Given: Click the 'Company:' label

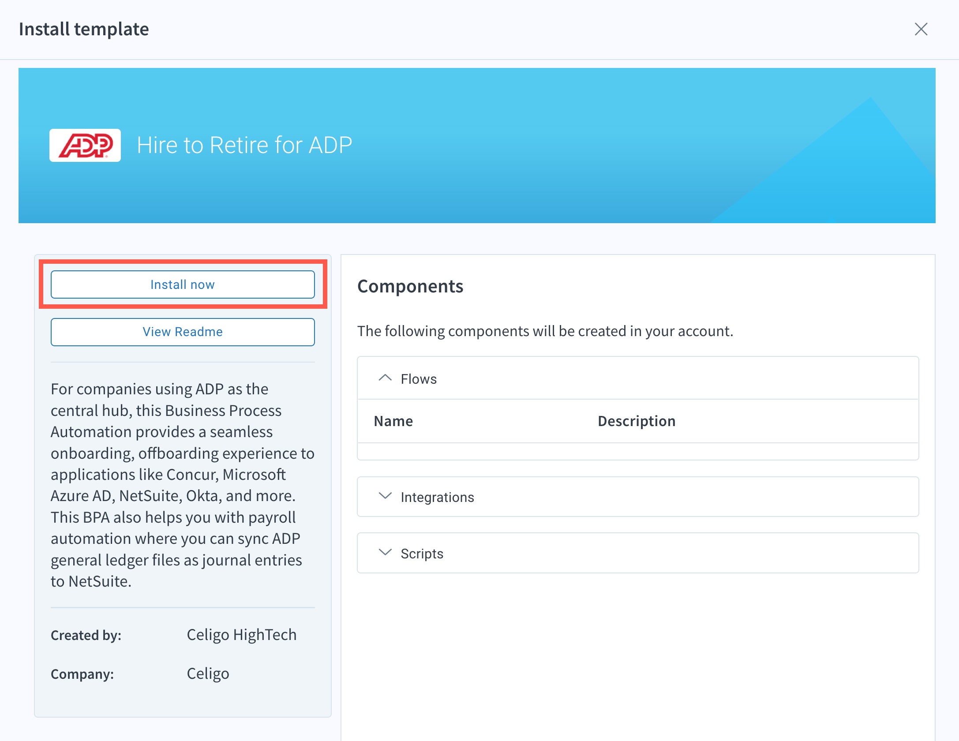Looking at the screenshot, I should click(x=82, y=674).
